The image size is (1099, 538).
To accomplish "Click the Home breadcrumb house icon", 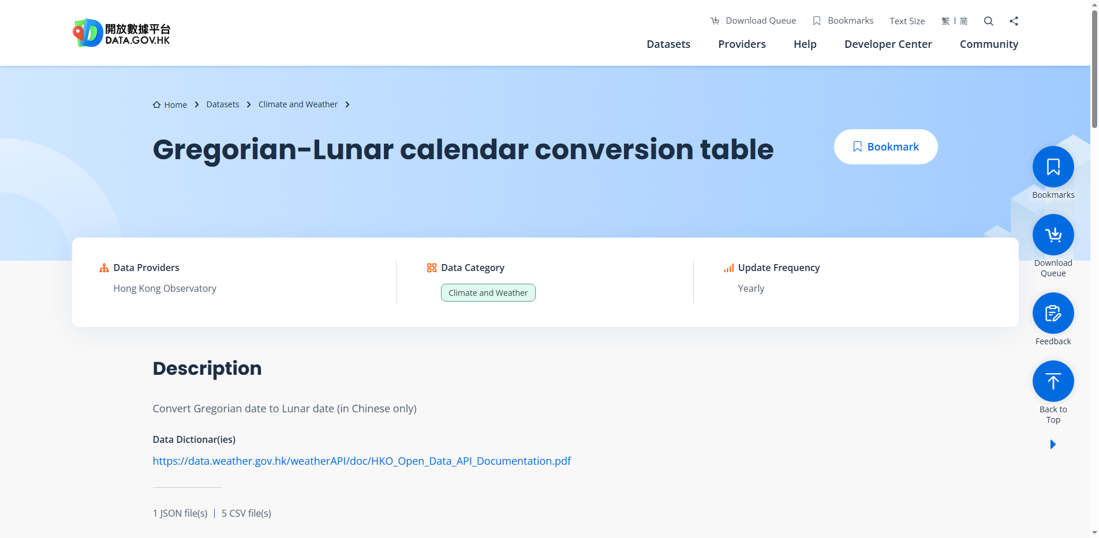I will [x=156, y=104].
